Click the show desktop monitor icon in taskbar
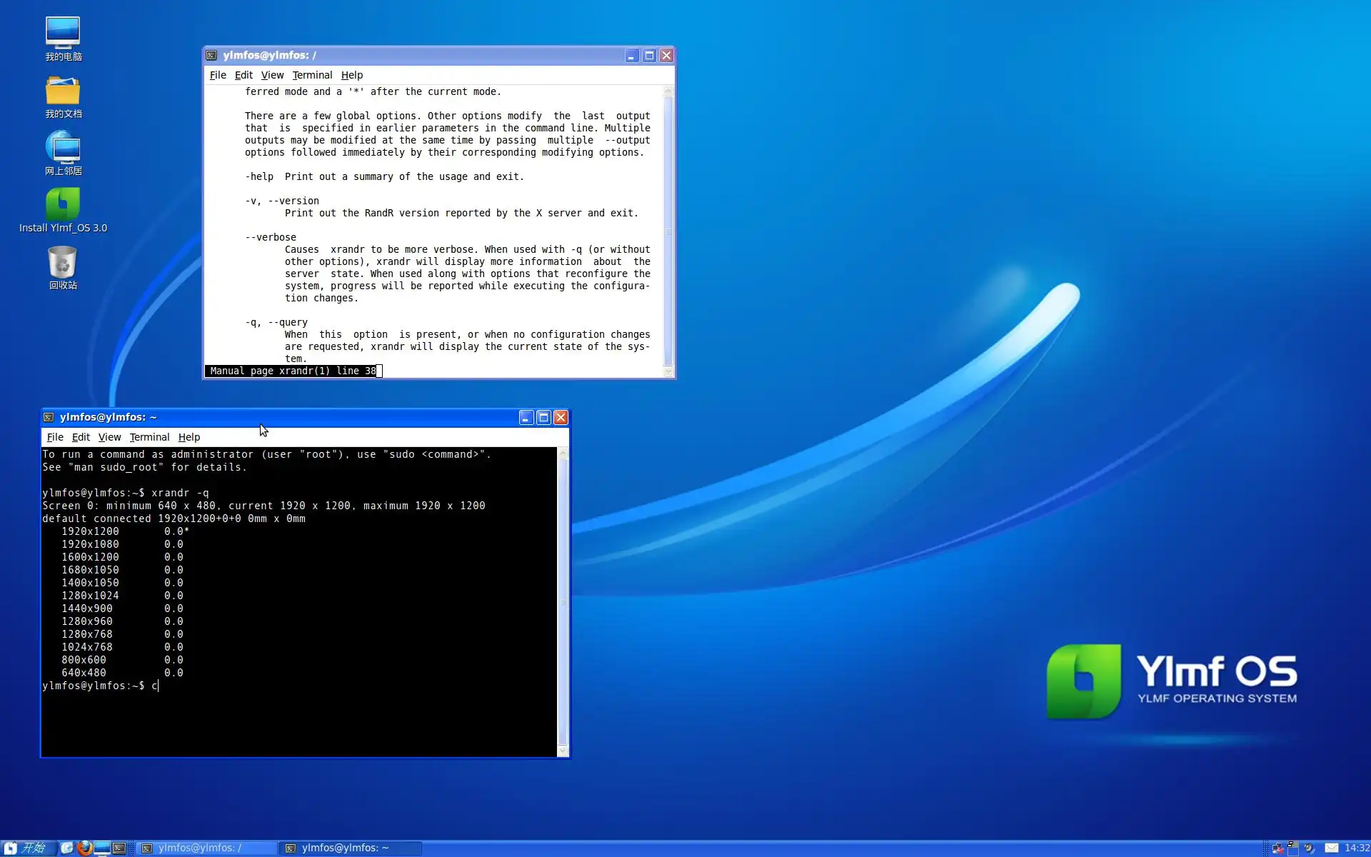The width and height of the screenshot is (1371, 857). click(x=102, y=848)
